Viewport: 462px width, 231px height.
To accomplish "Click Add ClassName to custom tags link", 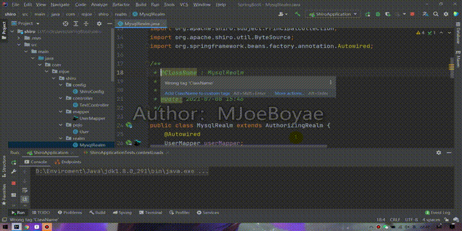I will click(x=197, y=94).
